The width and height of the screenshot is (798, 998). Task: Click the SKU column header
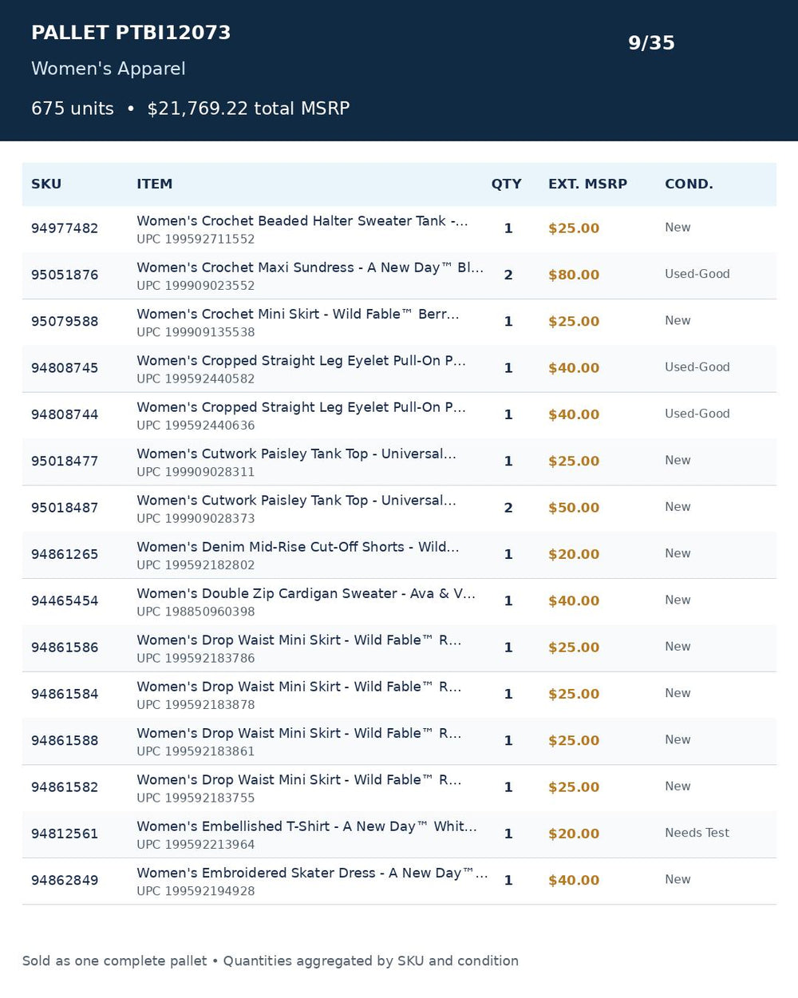click(46, 184)
